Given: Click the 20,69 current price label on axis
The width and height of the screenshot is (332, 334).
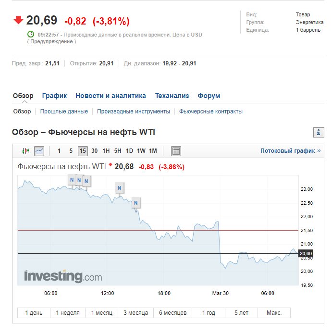Looking at the screenshot, I should point(306,253).
